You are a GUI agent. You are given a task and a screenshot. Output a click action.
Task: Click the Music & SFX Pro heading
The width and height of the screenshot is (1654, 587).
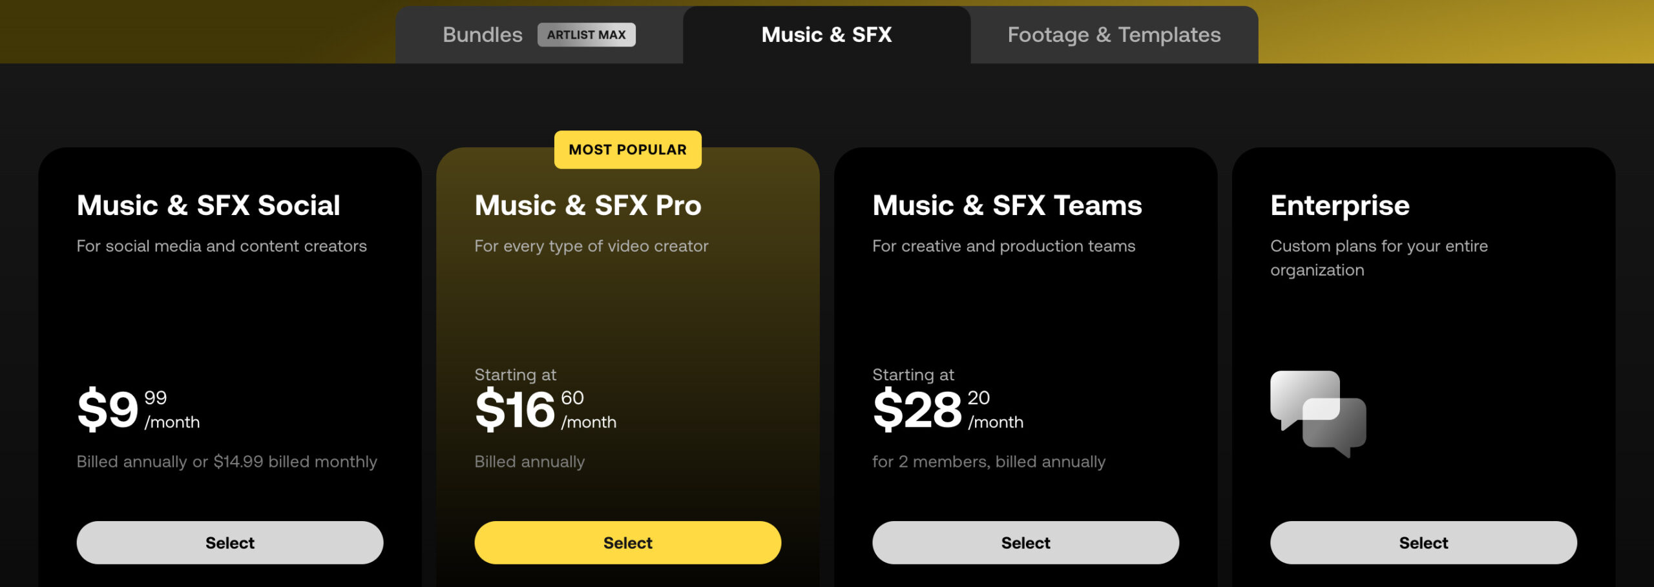(588, 206)
